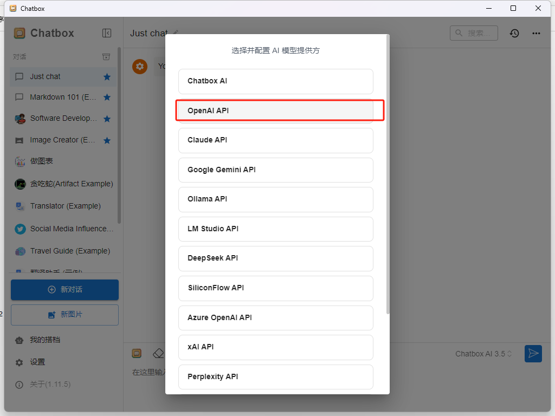The image size is (555, 416).
Task: Click the eraser clear-context icon
Action: (x=158, y=353)
